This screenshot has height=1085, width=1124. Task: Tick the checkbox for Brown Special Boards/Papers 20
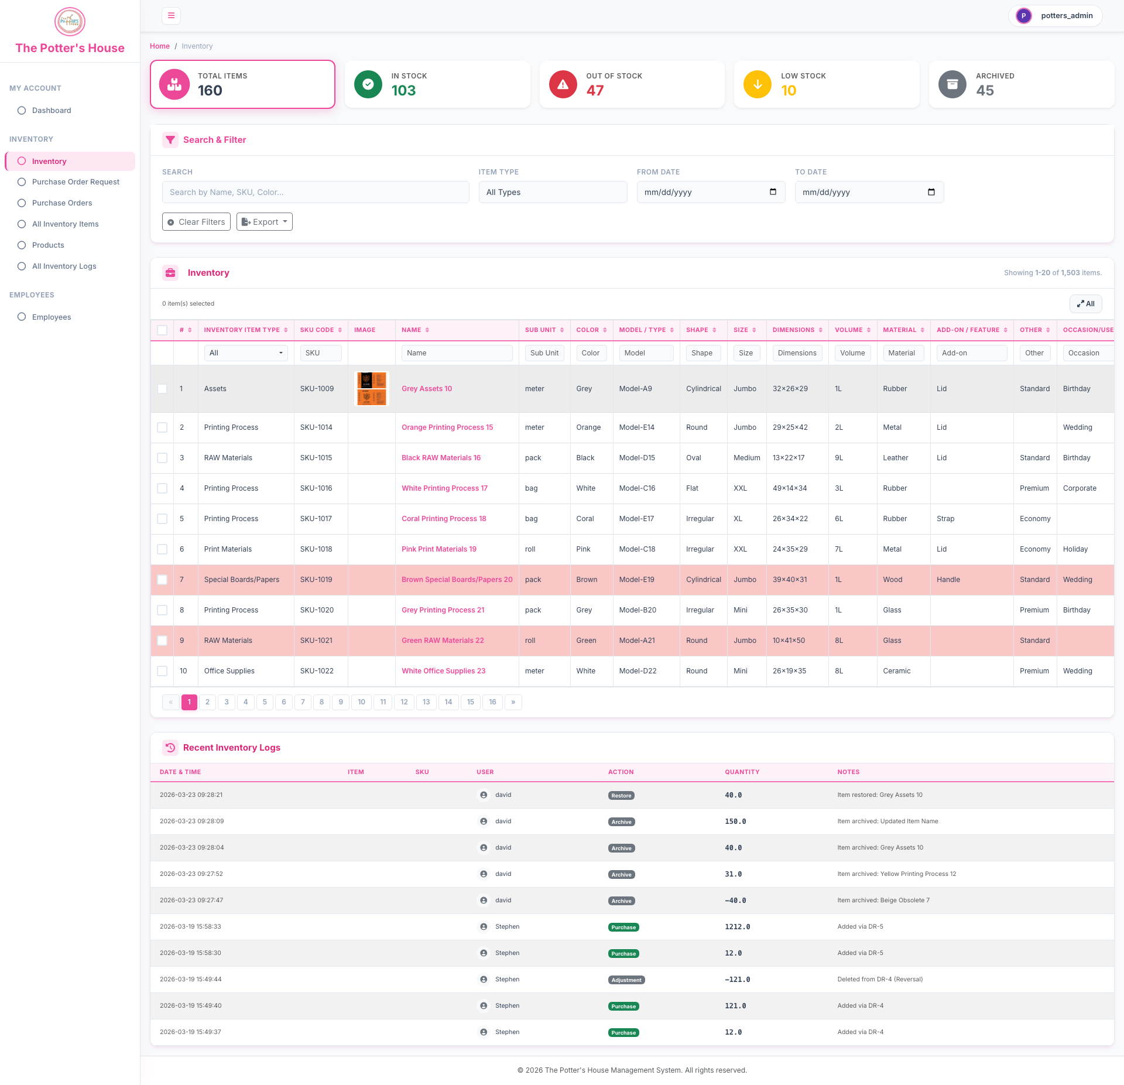[162, 580]
